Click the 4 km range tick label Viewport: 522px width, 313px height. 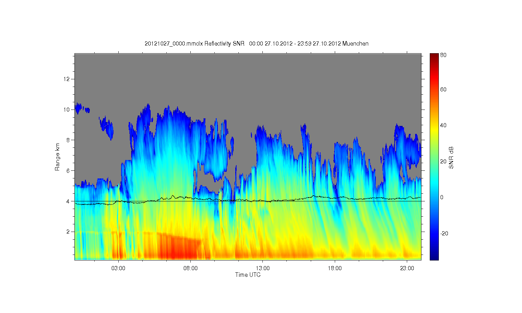coord(68,201)
